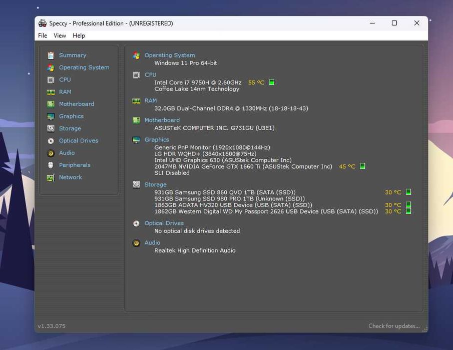Viewport: 453px width, 350px height.
Task: Click Check for updates link
Action: (394, 326)
